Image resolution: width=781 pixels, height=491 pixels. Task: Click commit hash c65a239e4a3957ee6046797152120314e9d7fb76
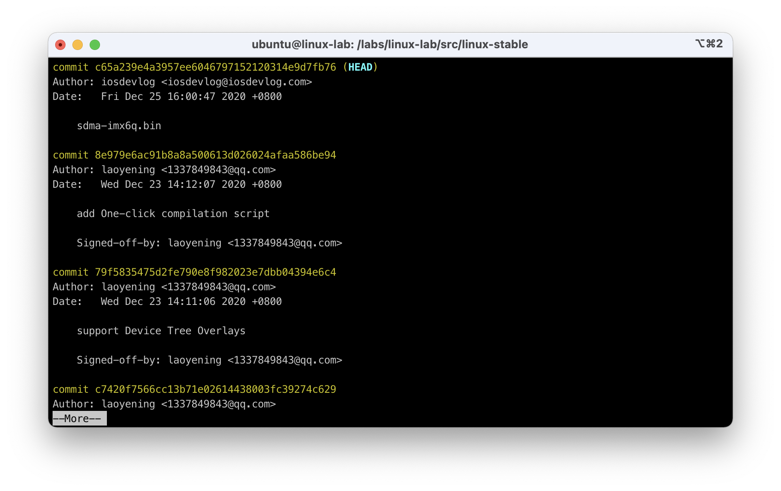[216, 67]
